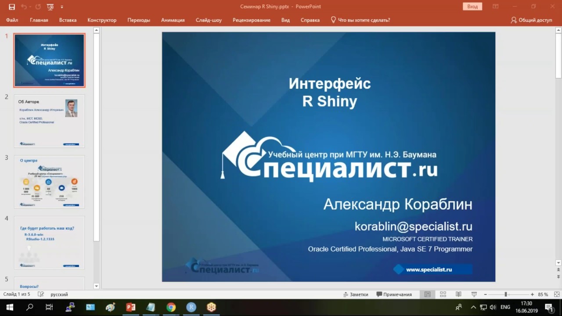The image size is (562, 316).
Task: Open the PowerPoint taskbar icon
Action: (130, 307)
